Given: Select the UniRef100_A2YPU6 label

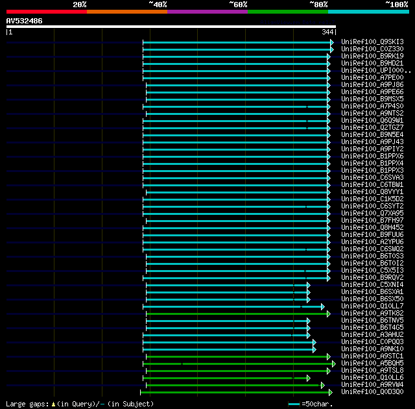Looking at the screenshot, I should click(372, 242).
